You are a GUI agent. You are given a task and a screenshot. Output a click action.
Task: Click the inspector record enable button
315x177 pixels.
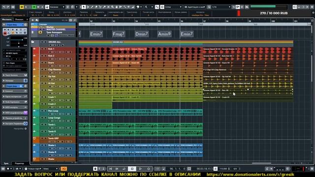coord(5,33)
